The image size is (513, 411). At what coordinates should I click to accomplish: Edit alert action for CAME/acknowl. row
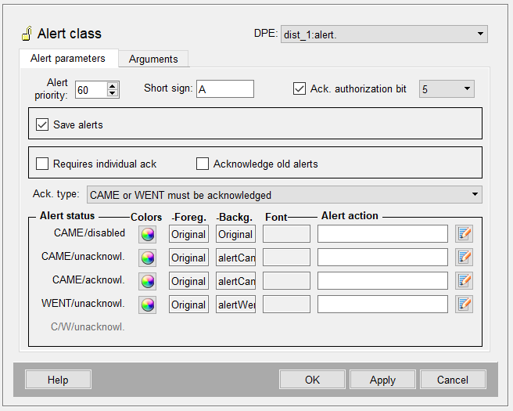[x=465, y=280]
